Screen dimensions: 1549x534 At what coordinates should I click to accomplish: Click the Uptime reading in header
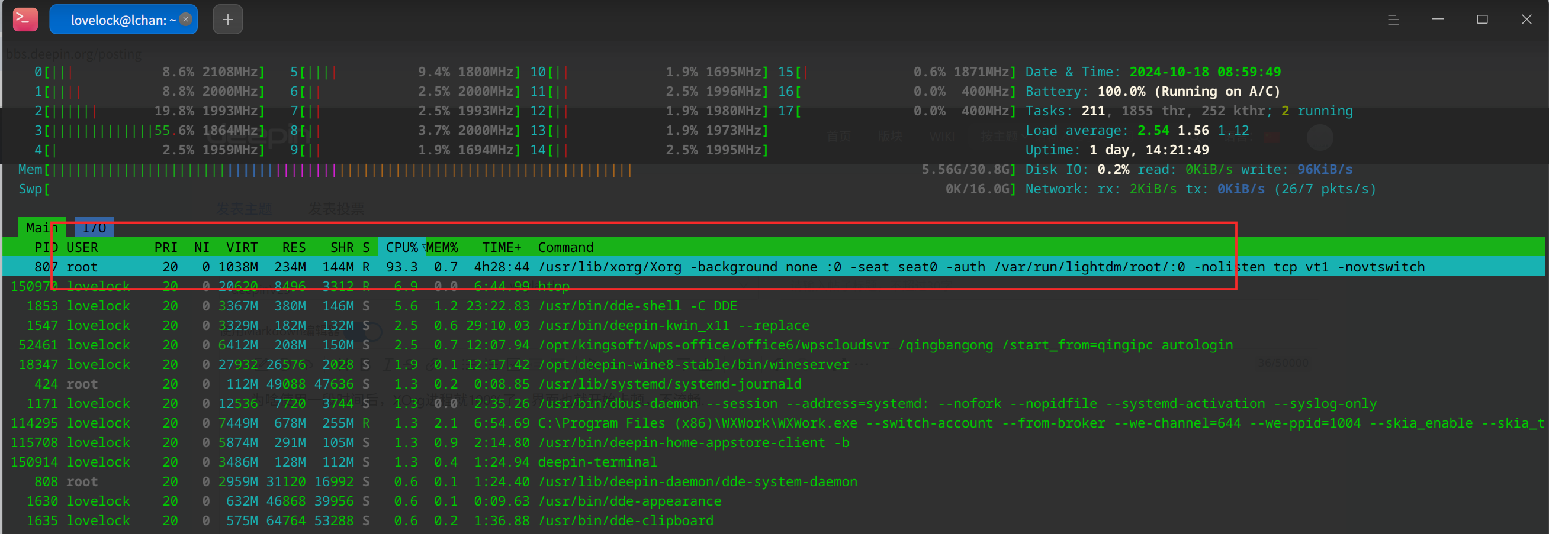1117,150
